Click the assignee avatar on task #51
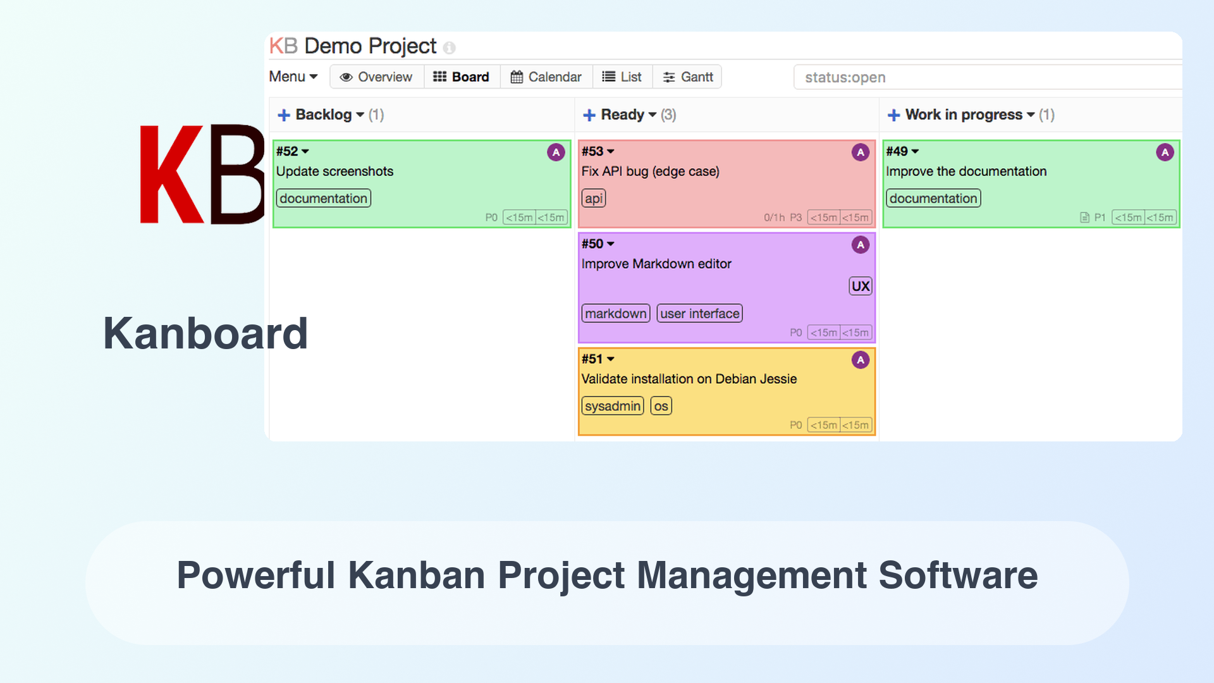The width and height of the screenshot is (1214, 683). pos(861,360)
